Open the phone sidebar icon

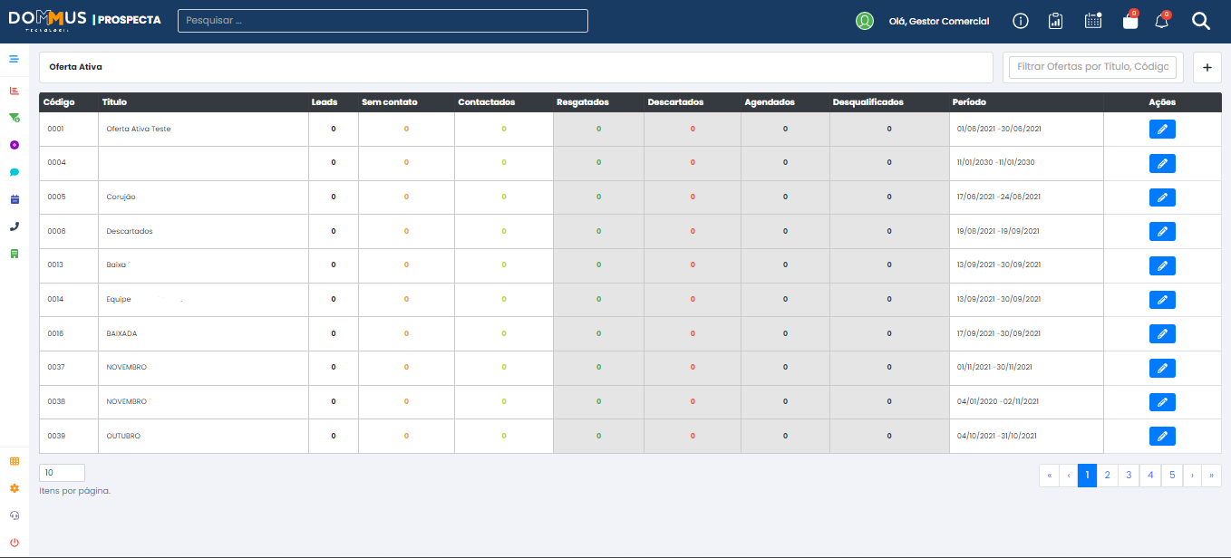pyautogui.click(x=14, y=226)
